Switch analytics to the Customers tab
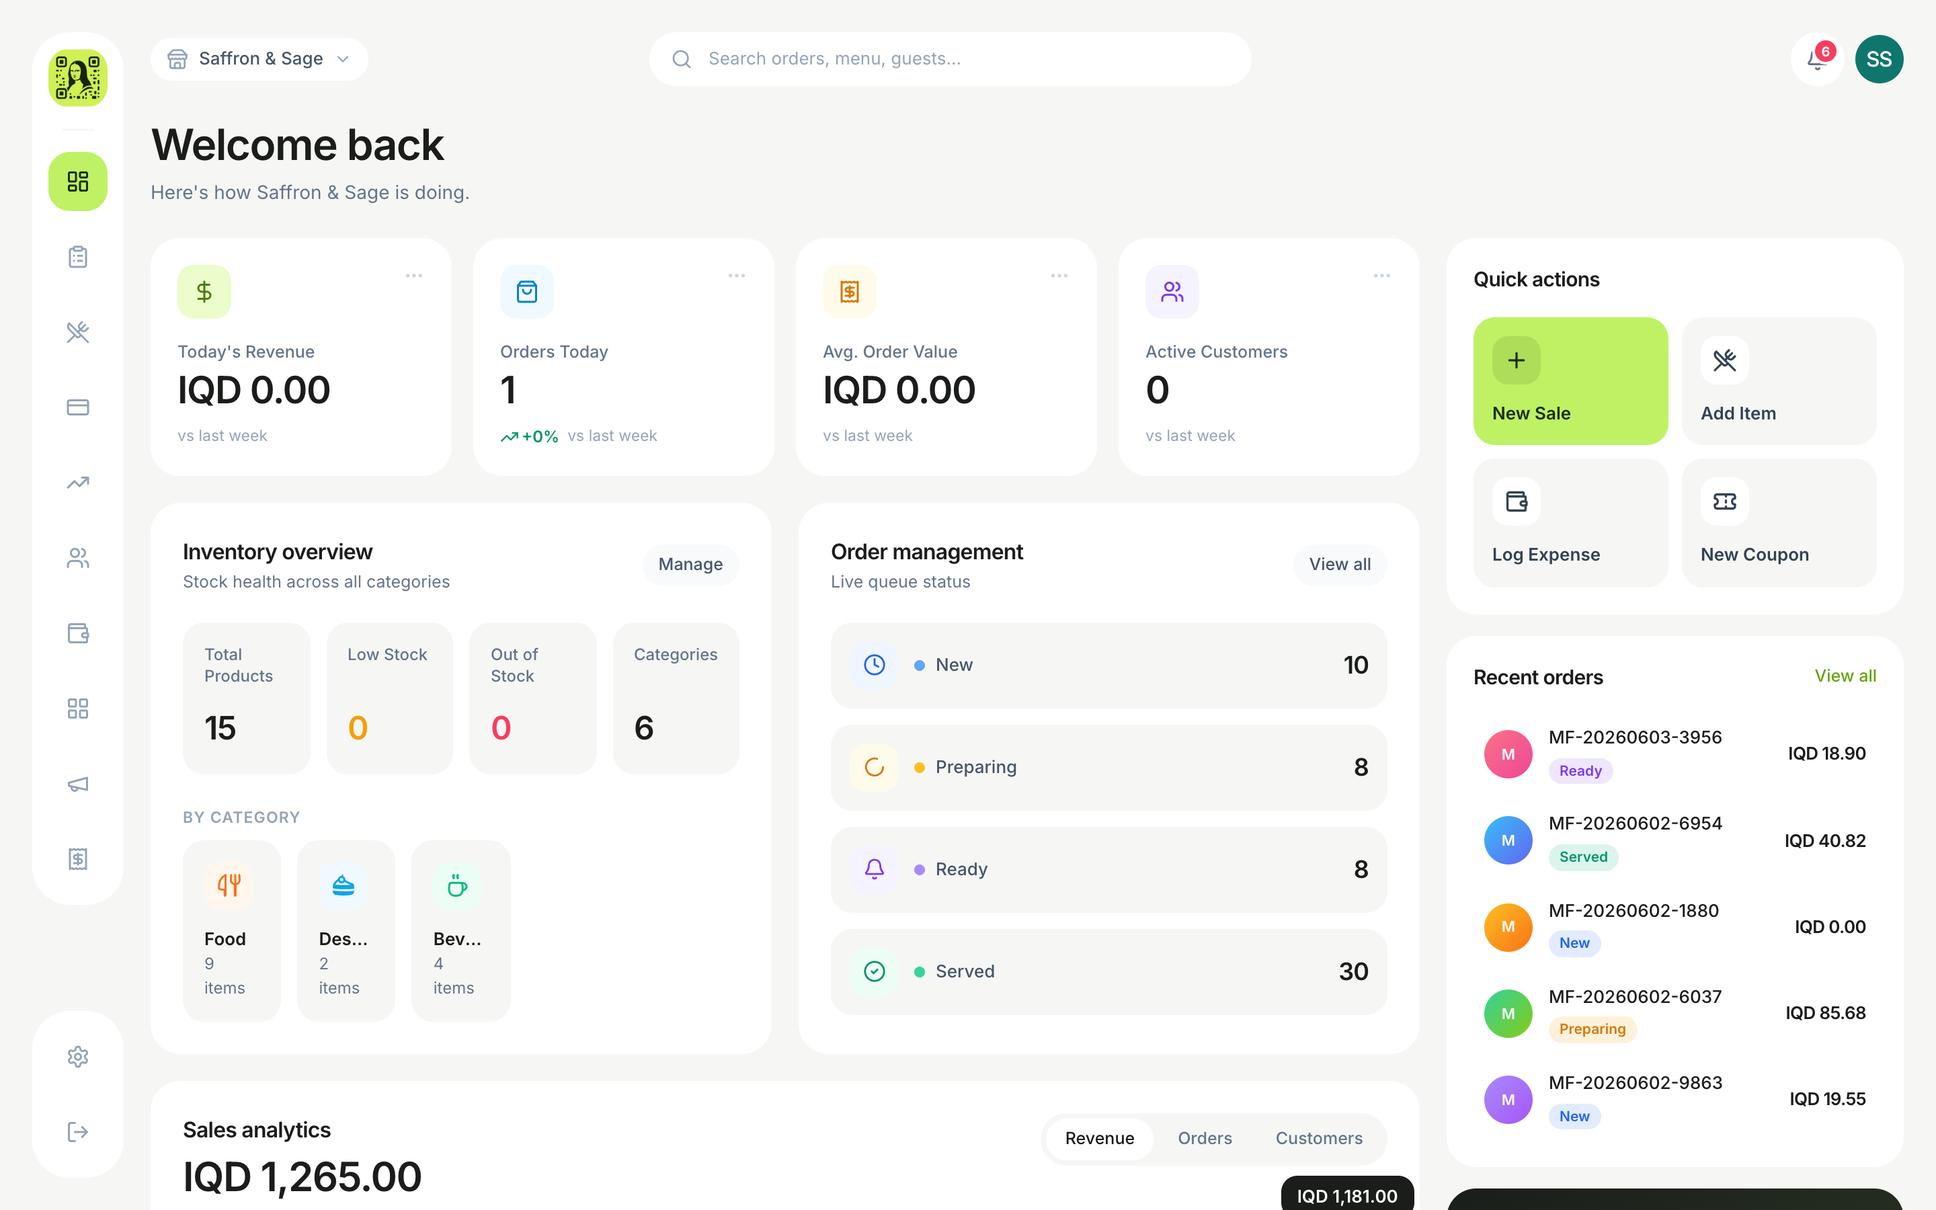Viewport: 1936px width, 1210px height. pos(1318,1139)
